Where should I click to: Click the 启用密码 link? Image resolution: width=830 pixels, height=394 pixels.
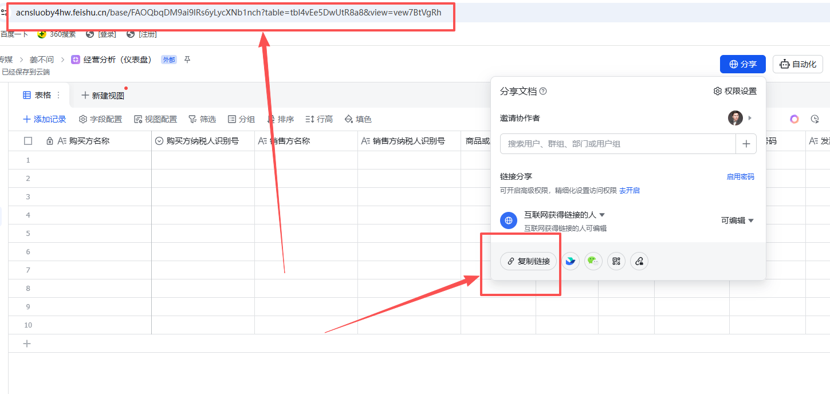741,177
